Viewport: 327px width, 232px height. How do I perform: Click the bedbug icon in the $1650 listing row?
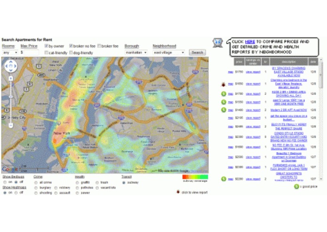[x=223, y=84]
